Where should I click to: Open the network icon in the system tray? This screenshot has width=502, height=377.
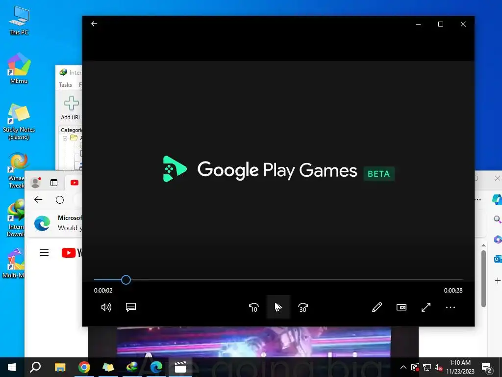[427, 367]
